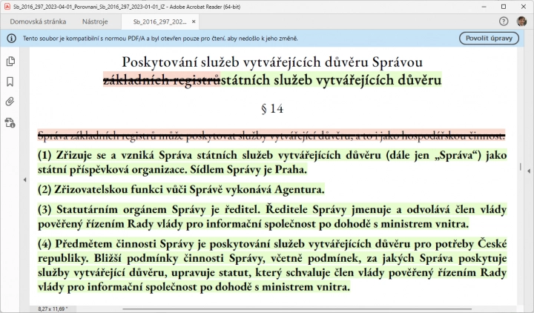
Task: Click the struck-through text základních registrů
Action: [x=162, y=80]
